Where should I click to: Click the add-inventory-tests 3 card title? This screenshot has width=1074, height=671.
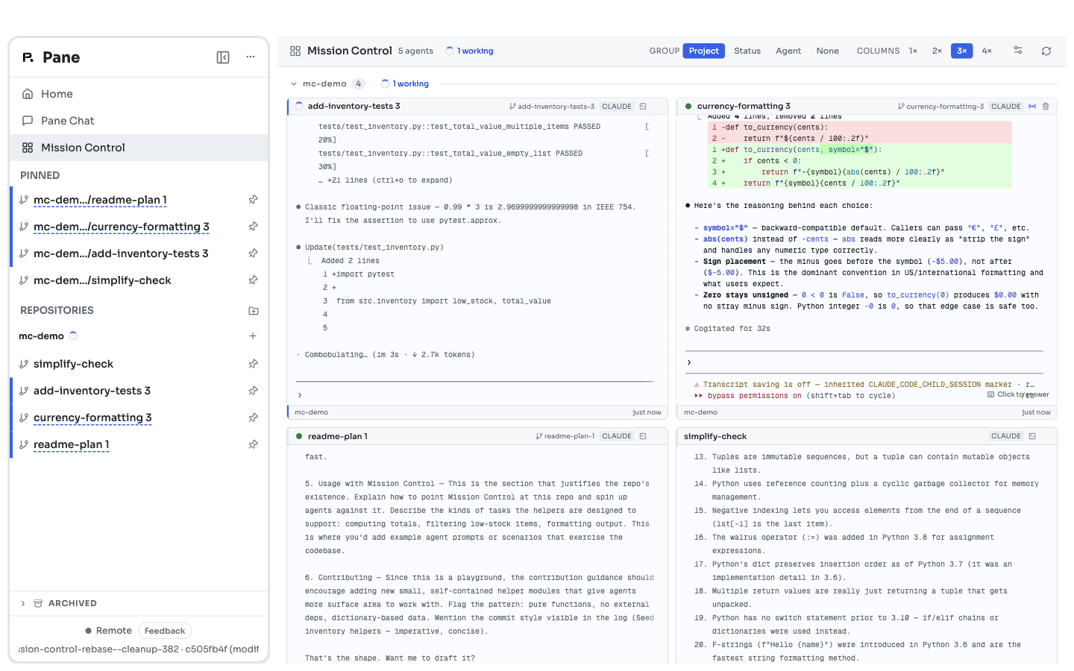[x=354, y=106]
